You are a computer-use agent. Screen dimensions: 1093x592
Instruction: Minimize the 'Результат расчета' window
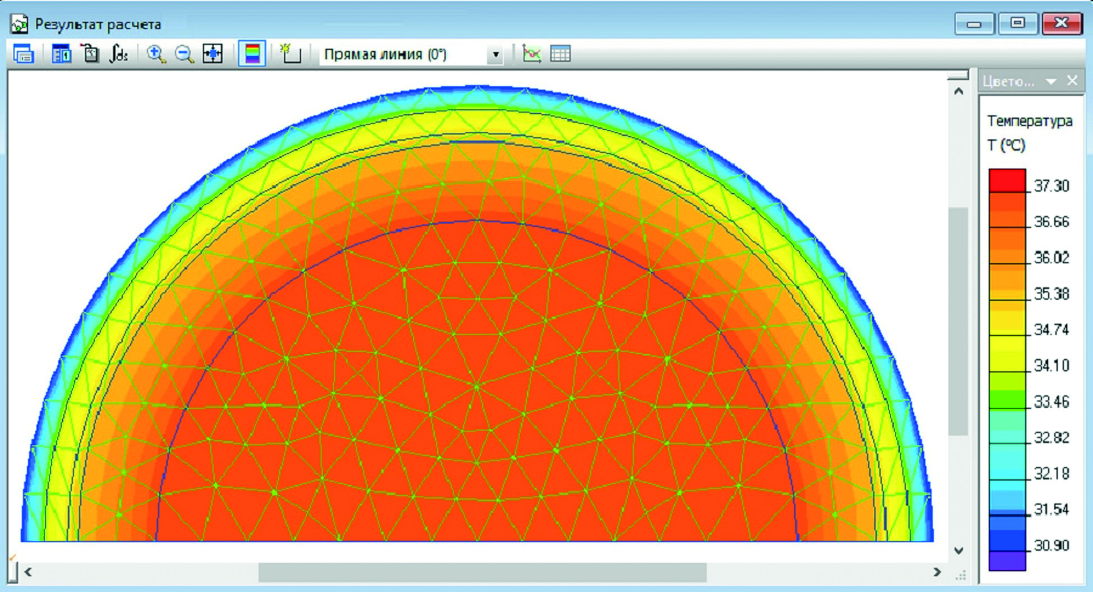974,24
